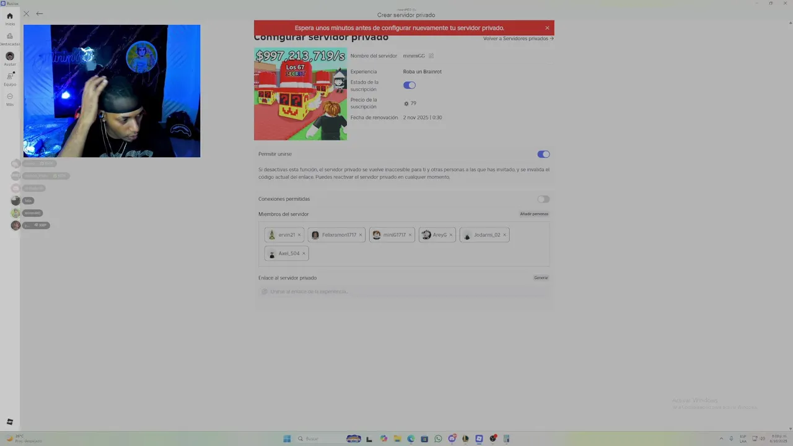
Task: Remove Felixramon1717 from server members
Action: (x=361, y=235)
